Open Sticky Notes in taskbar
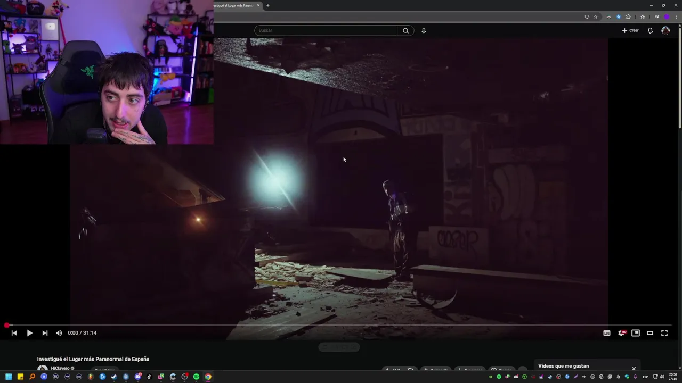682x383 pixels. [x=20, y=377]
